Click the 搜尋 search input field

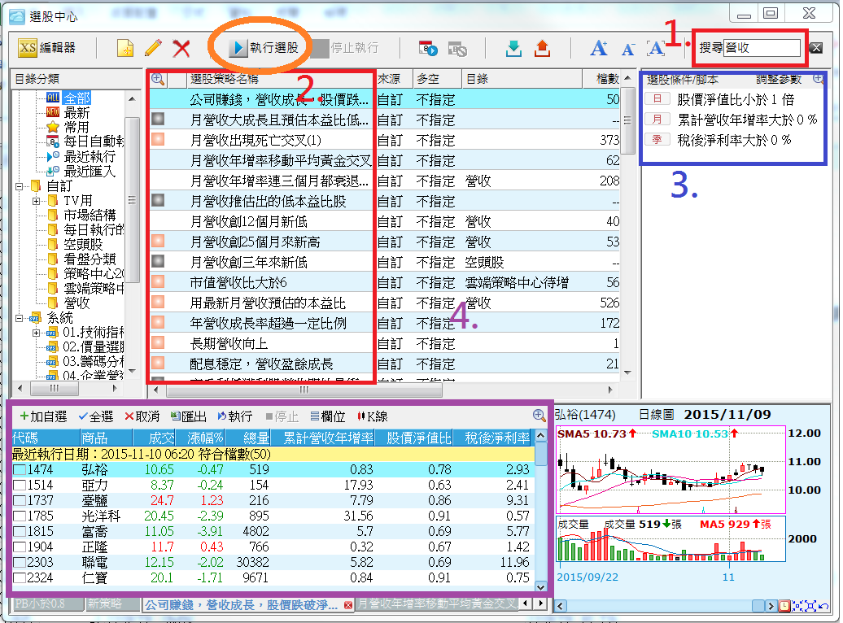point(762,48)
